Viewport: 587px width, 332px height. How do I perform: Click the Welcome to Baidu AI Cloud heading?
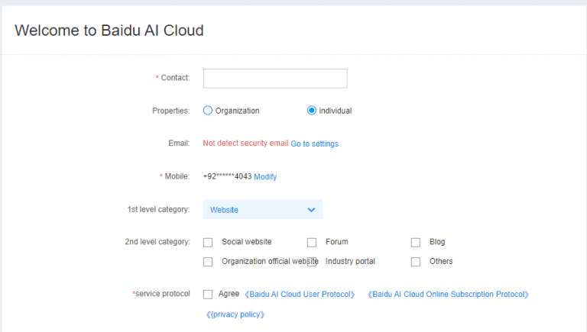[109, 31]
